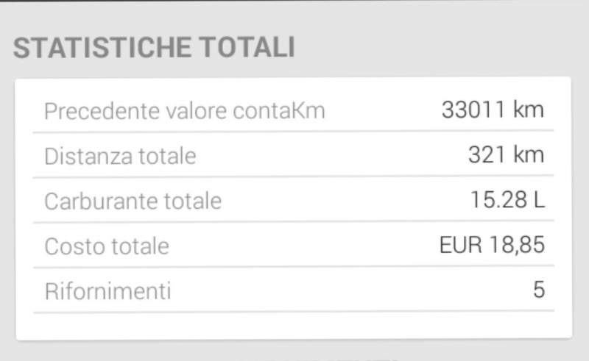Open the Costo totale label
Screen dimensions: 589x361
(x=107, y=246)
